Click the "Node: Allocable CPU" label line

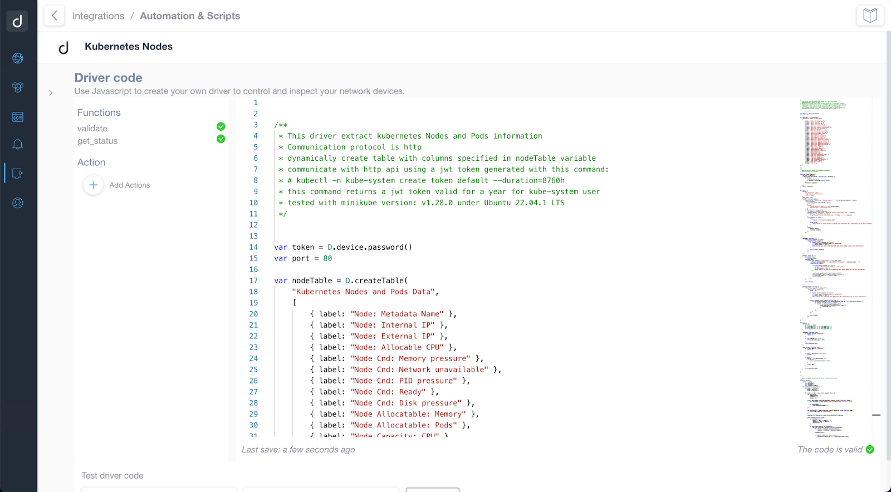click(x=383, y=347)
